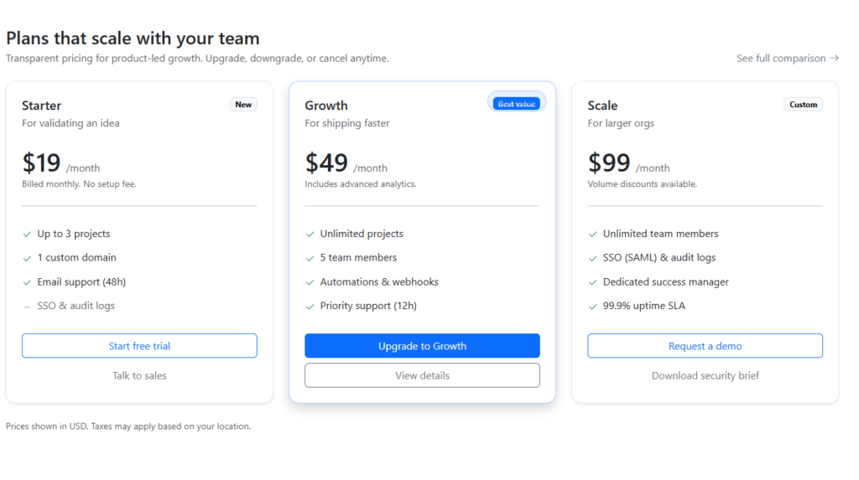Screen dimensions: 859x480
Task: Click the checkmark next to Unlimited projects
Action: 310,235
